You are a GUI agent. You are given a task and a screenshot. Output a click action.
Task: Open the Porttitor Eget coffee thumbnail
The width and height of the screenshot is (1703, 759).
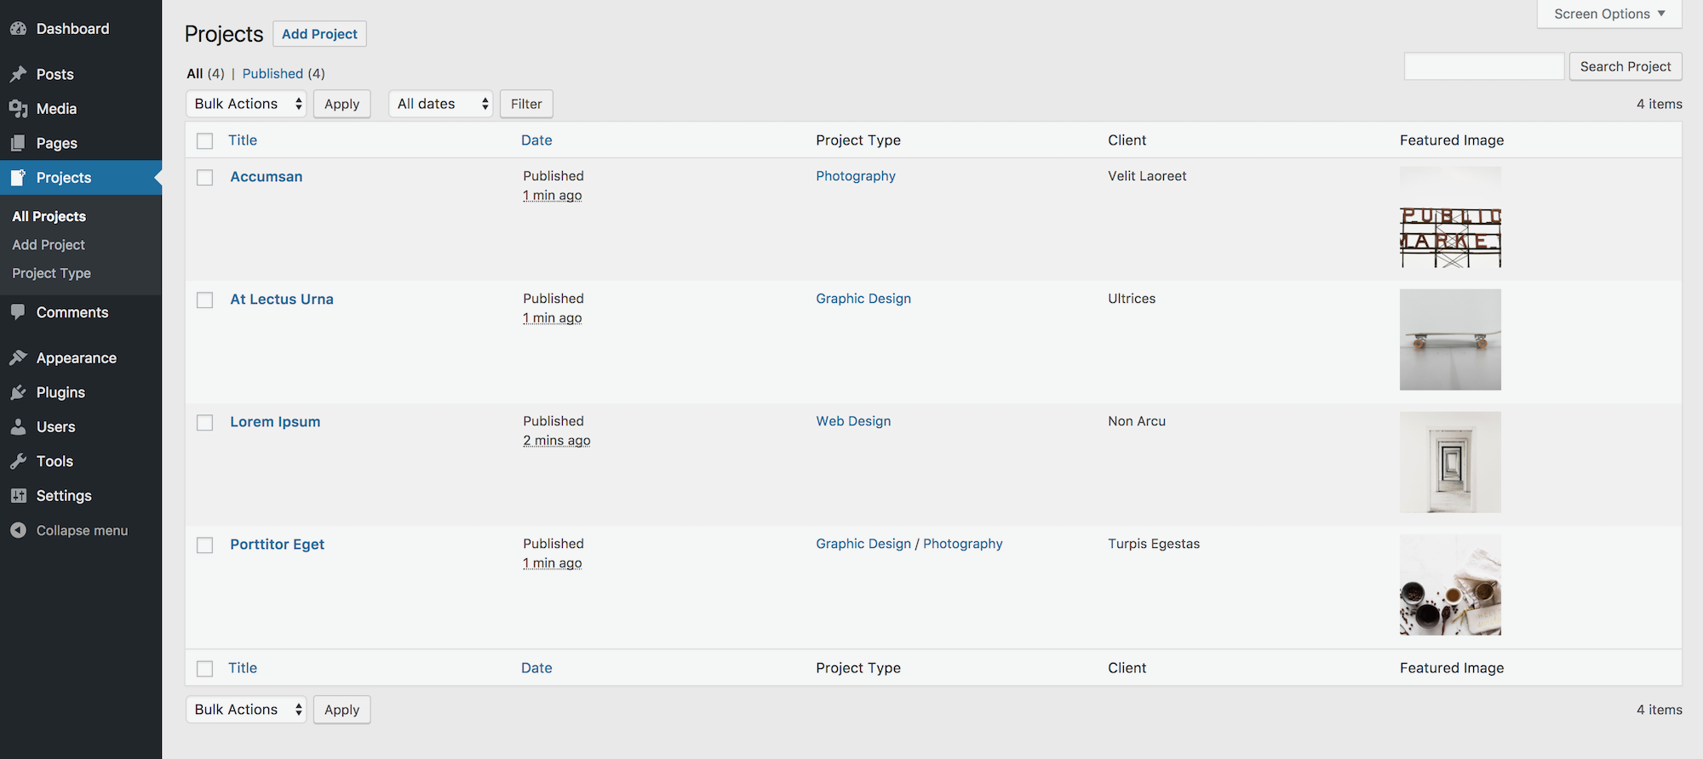click(1450, 585)
